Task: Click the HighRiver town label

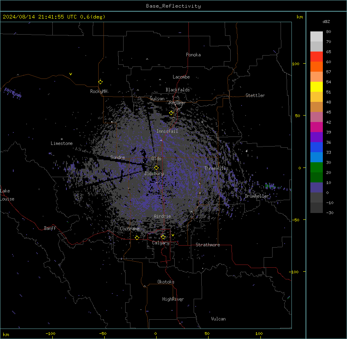Action: coord(173,299)
